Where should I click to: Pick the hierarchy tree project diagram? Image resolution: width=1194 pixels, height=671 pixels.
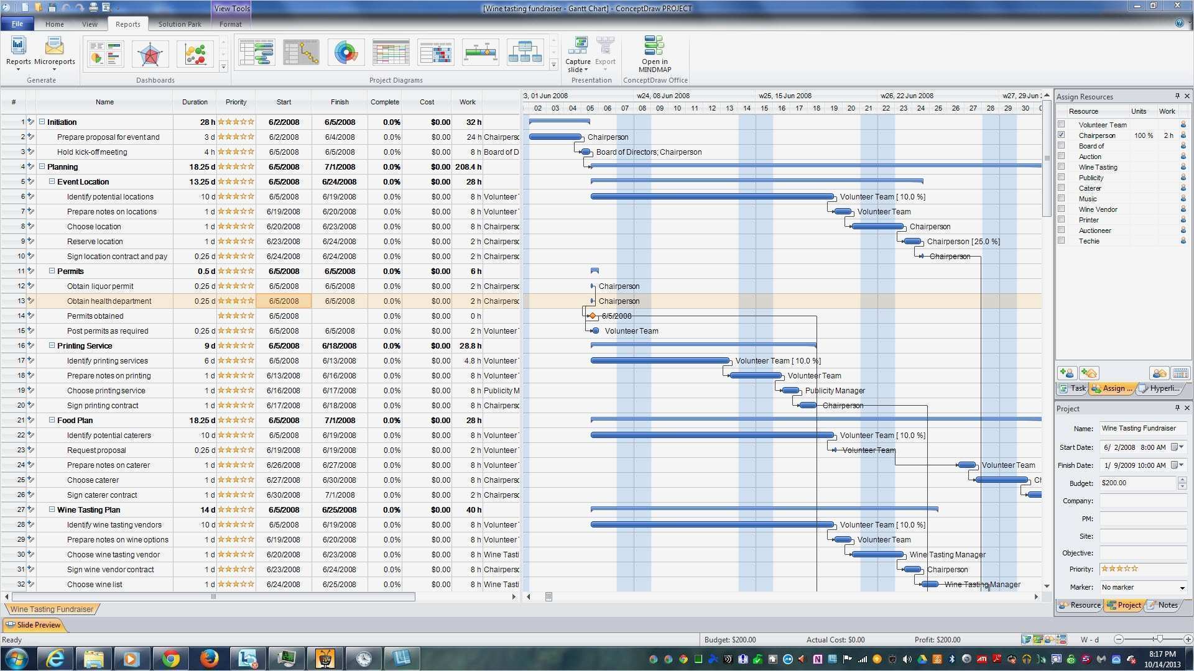(525, 53)
